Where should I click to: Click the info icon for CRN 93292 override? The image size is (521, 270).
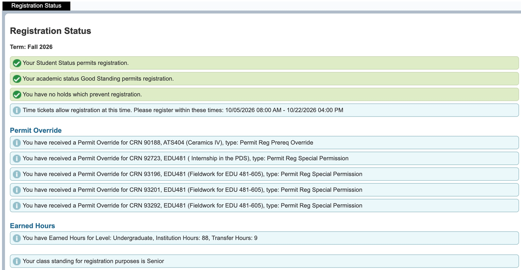[x=17, y=206]
